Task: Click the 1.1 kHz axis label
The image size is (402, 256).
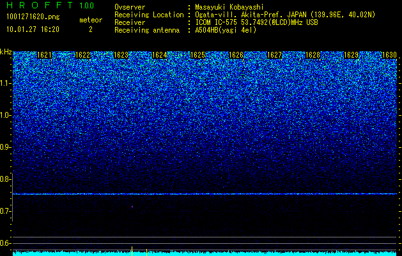Action: pos(5,83)
